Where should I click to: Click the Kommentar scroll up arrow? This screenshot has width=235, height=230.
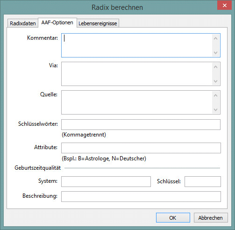[216, 38]
